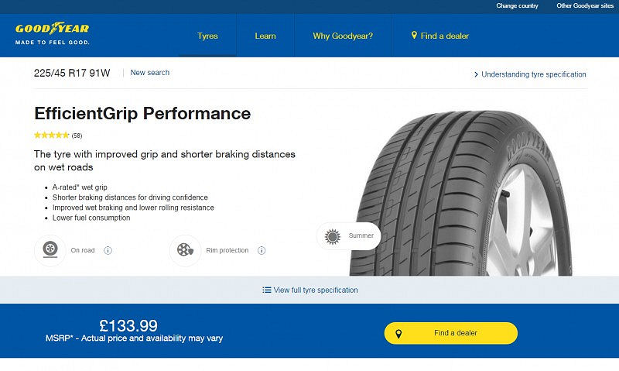Open the Why Goodyear? menu

(343, 36)
